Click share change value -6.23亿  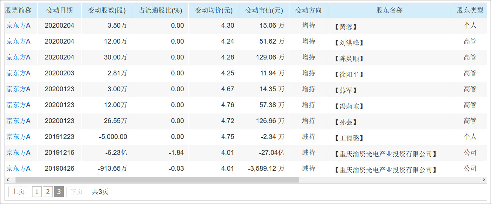(116, 153)
